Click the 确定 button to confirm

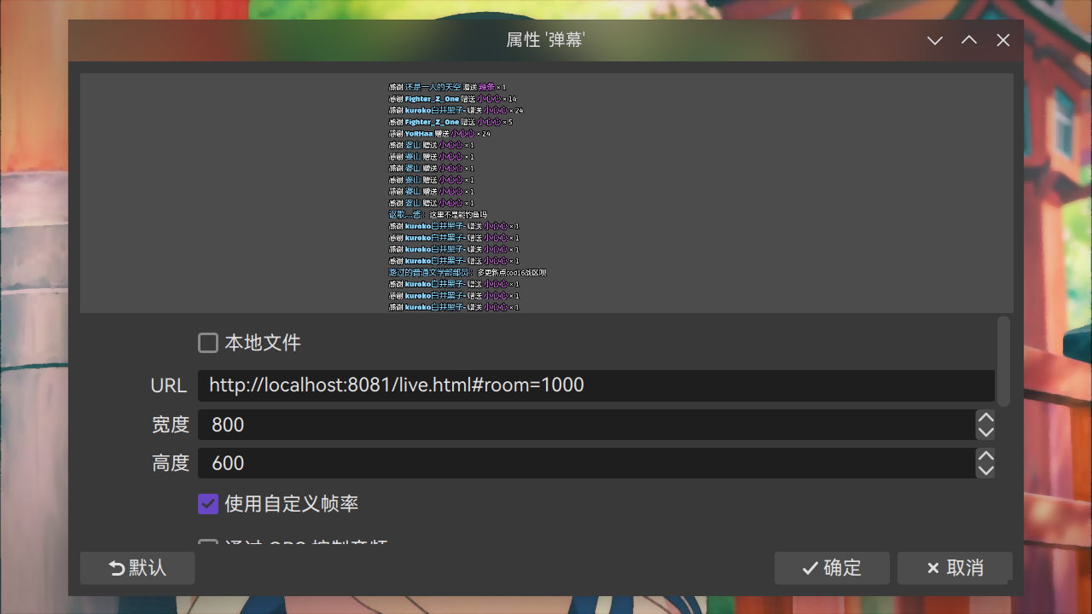point(832,567)
